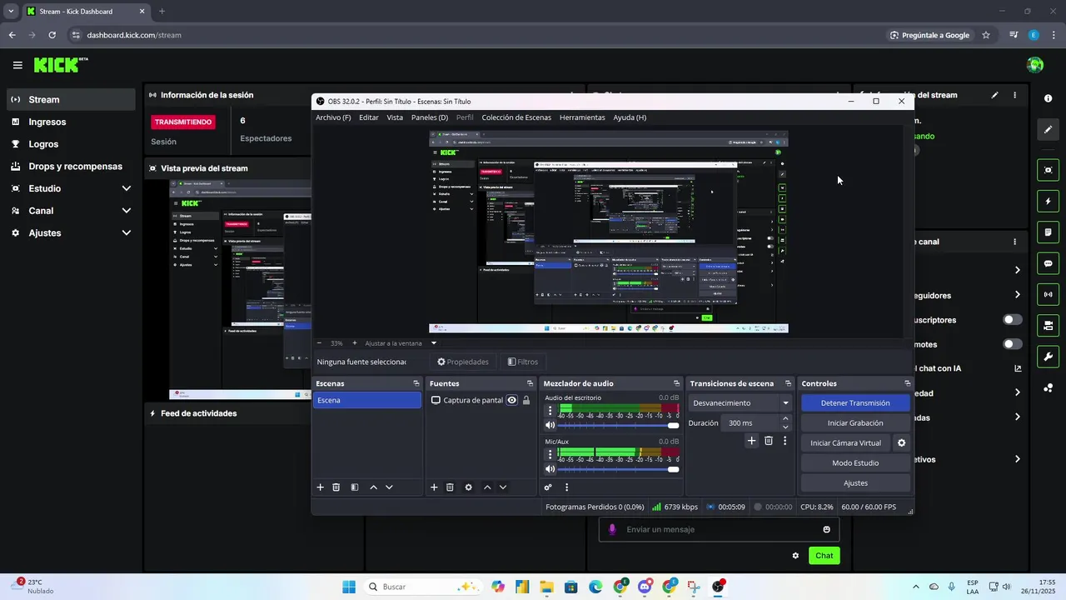1066x600 pixels.
Task: Expand the Ajustes section in Kick sidebar
Action: pos(127,232)
